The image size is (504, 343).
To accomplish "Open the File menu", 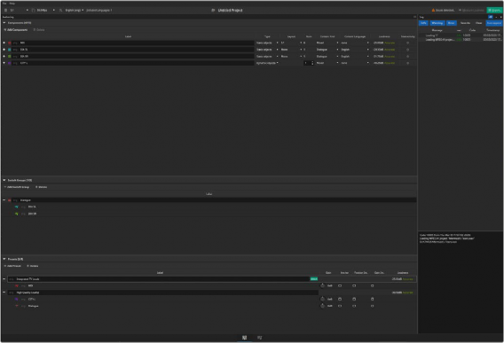I will coord(4,4).
